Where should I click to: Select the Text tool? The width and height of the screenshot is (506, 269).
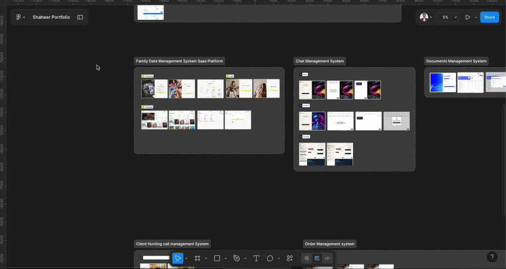pyautogui.click(x=256, y=258)
